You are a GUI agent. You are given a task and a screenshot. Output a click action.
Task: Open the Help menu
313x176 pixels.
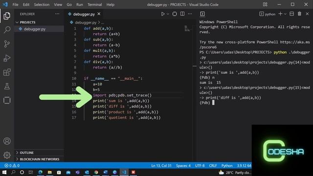point(111,4)
